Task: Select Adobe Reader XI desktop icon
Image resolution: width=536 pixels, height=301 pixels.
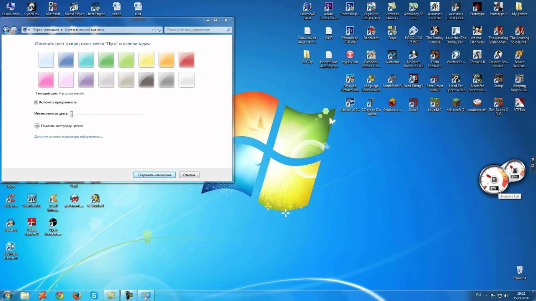Action: [32, 227]
